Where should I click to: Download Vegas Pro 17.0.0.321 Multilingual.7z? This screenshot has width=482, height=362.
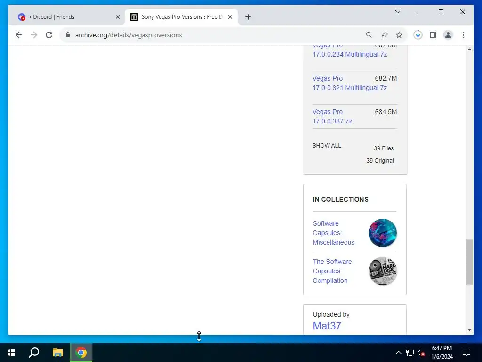pos(350,83)
